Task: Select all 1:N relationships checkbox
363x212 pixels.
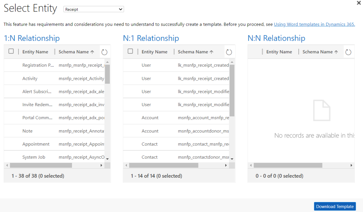Action: click(x=11, y=51)
